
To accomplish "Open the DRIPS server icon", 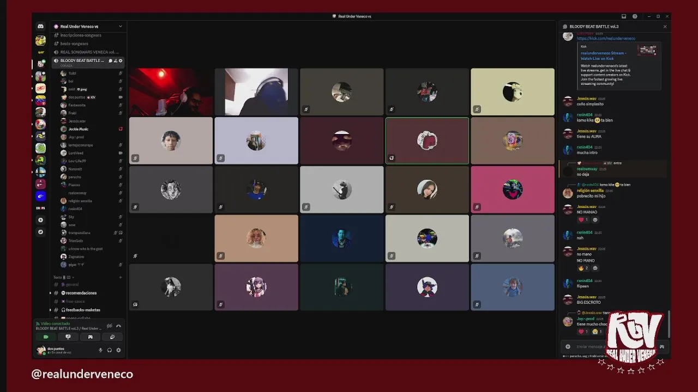I will coord(40,208).
